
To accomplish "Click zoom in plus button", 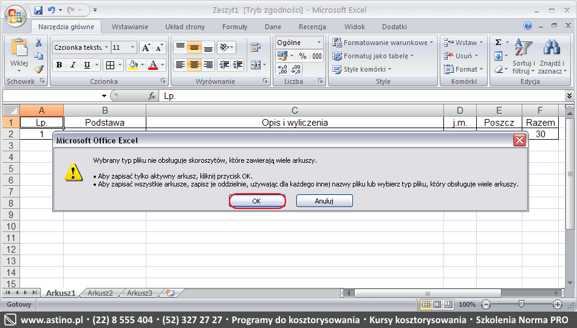I will (x=558, y=304).
